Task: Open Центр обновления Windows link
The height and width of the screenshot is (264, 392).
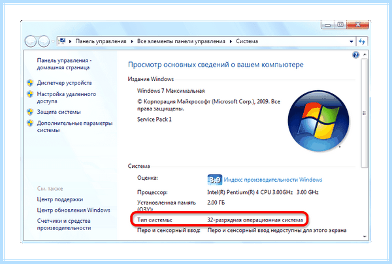Action: [73, 210]
